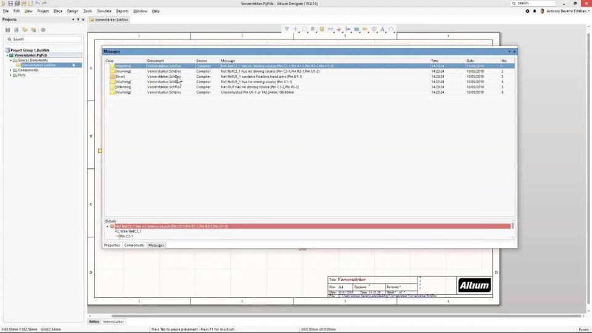Click the Save All icon in the title bar
Viewport: 592px width, 333px height.
click(17, 3)
